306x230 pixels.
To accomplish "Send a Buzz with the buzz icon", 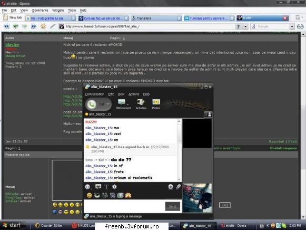I will tap(114, 187).
